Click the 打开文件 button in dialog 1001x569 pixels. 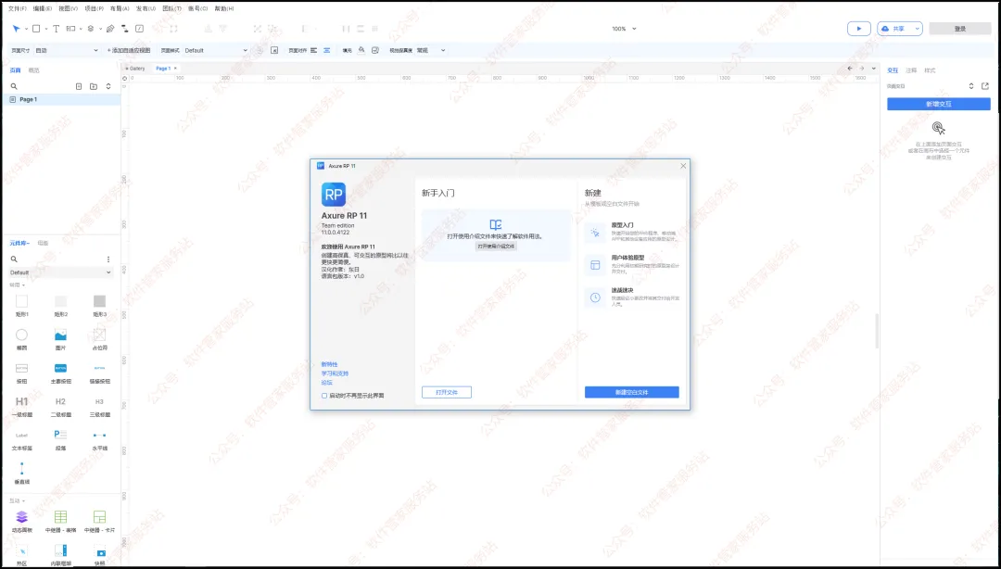point(446,392)
